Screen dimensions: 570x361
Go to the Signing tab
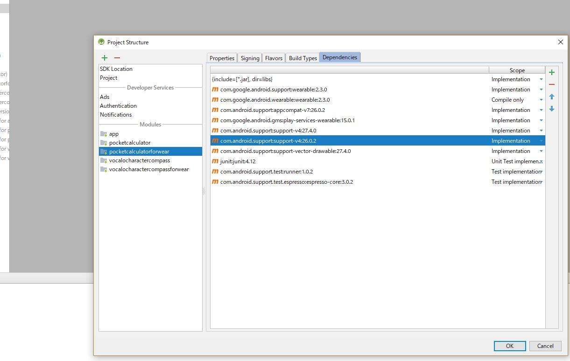coord(250,58)
